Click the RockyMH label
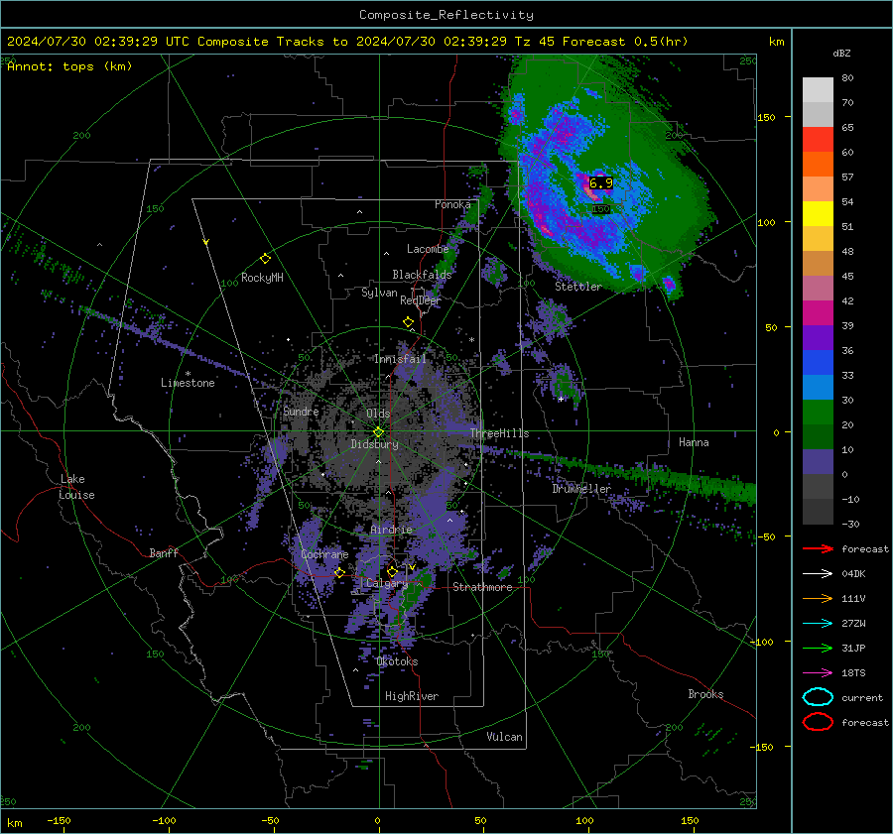The width and height of the screenshot is (893, 834). coord(262,278)
